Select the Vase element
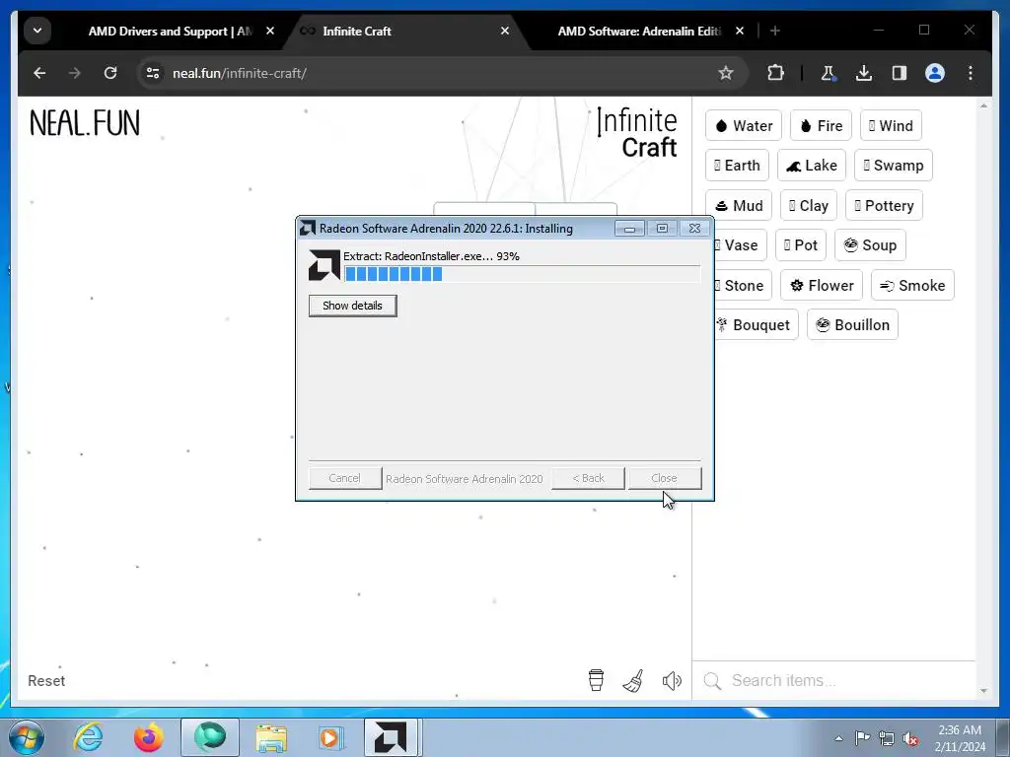 [741, 245]
